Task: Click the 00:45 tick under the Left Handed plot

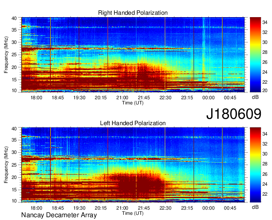Action: 230,208
